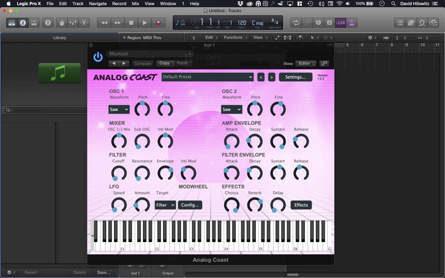
Task: Click the Spotlight search icon
Action: click(x=393, y=4)
